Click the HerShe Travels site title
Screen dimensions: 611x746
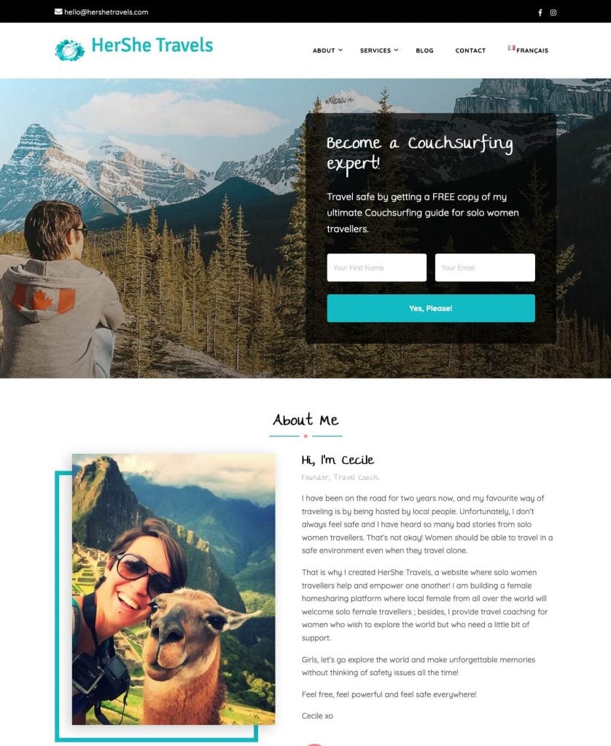152,45
